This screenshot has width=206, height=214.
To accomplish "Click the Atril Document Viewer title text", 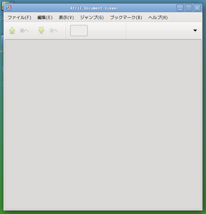I will pos(94,8).
